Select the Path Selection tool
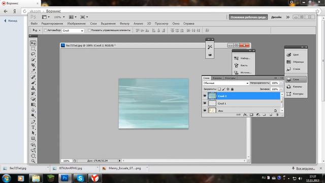The height and width of the screenshot is (183, 325). pyautogui.click(x=33, y=133)
